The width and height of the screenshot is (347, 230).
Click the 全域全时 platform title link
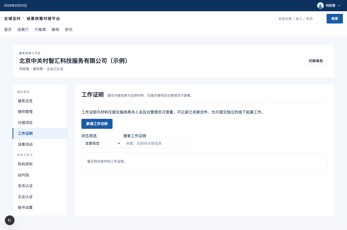(32, 19)
